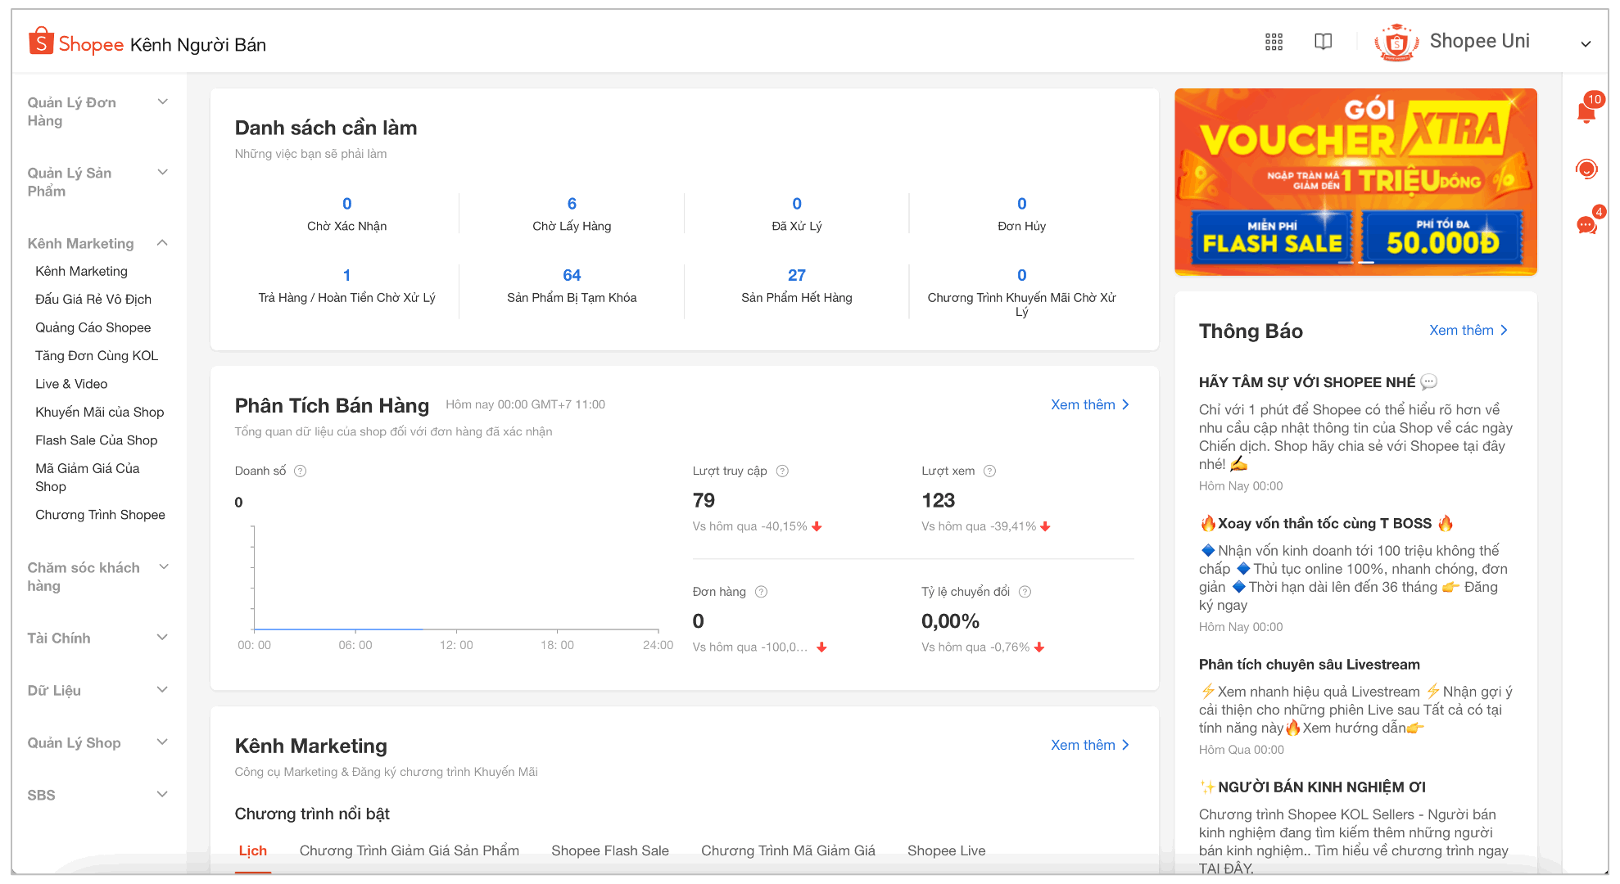Open Flash Sale Của Shop sidebar link

pos(96,440)
